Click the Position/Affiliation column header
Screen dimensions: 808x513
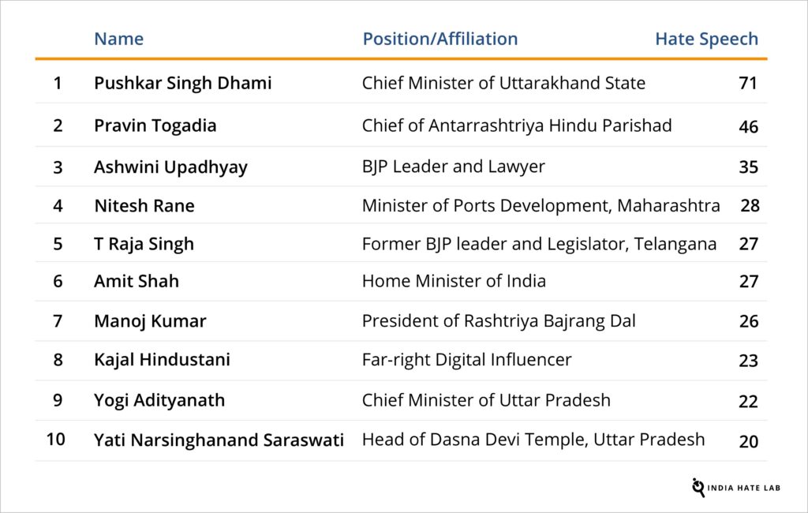tap(440, 39)
